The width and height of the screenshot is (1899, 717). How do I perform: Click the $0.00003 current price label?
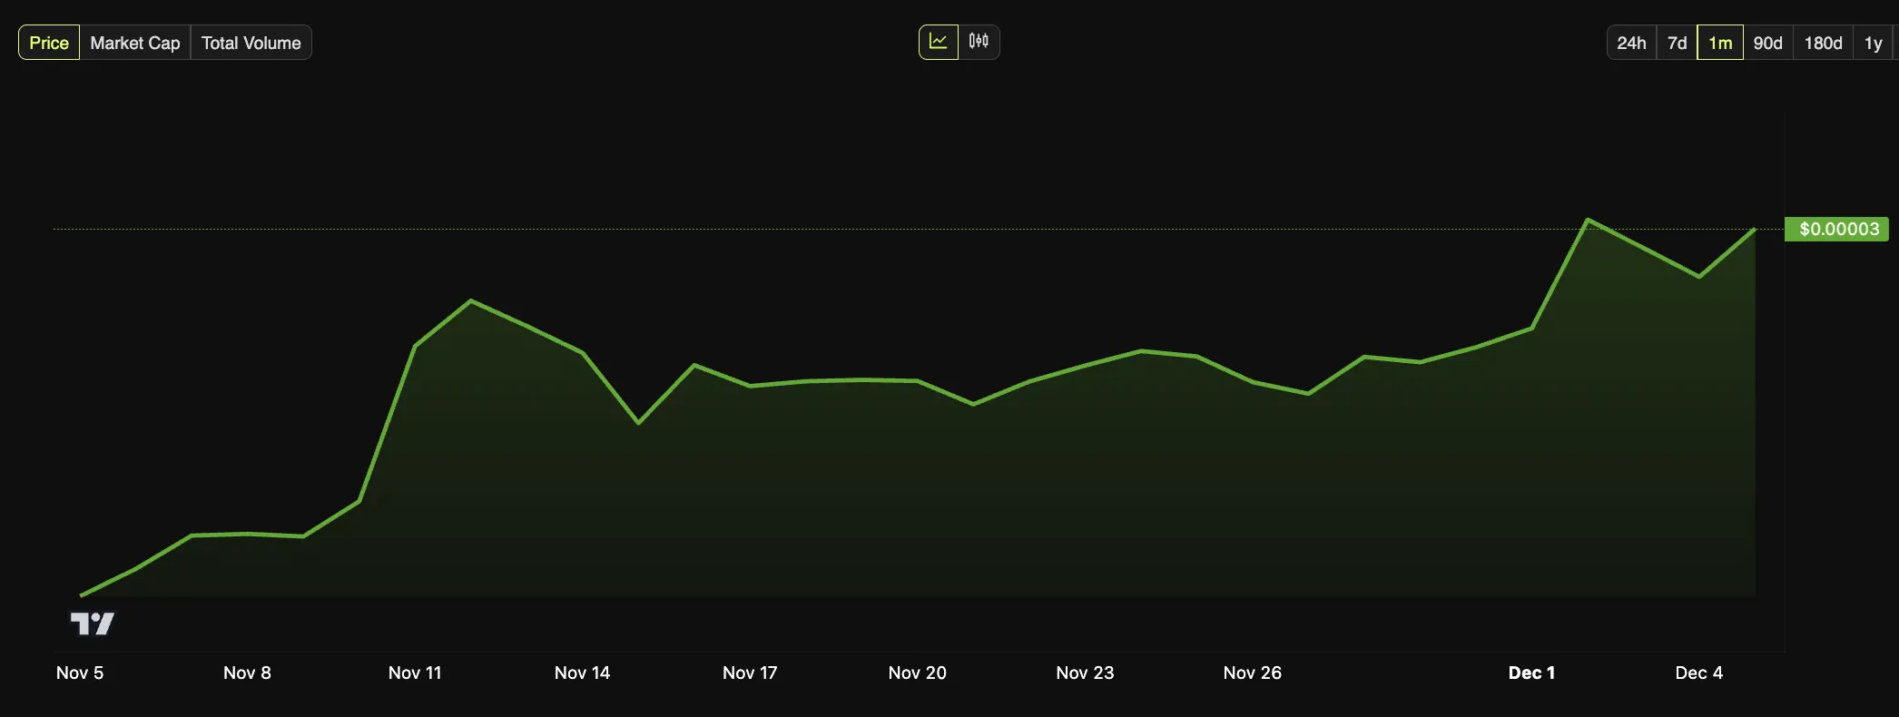(x=1836, y=229)
